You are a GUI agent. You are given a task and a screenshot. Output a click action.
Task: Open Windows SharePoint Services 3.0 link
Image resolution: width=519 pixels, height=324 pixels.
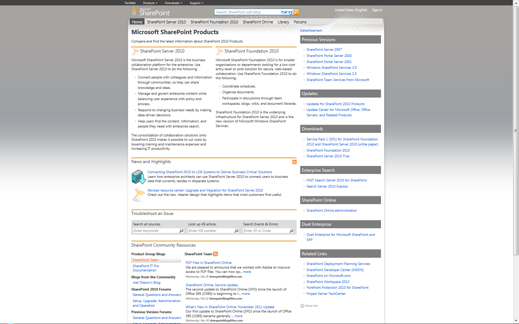pos(332,68)
